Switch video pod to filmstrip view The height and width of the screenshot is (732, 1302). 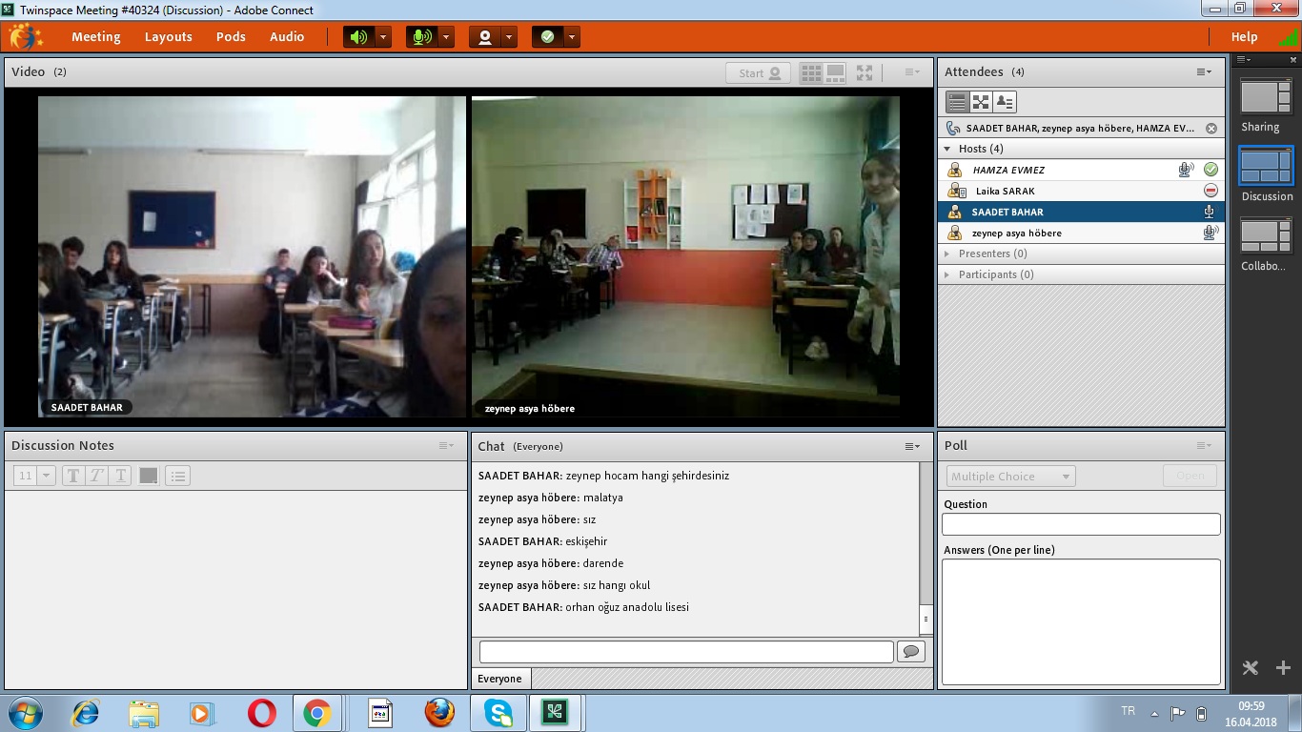835,72
